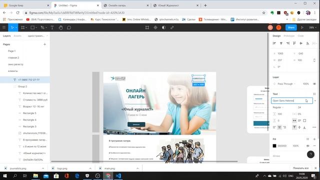The image size is (320, 180).
Task: Click the Share button
Action: coord(291,27)
